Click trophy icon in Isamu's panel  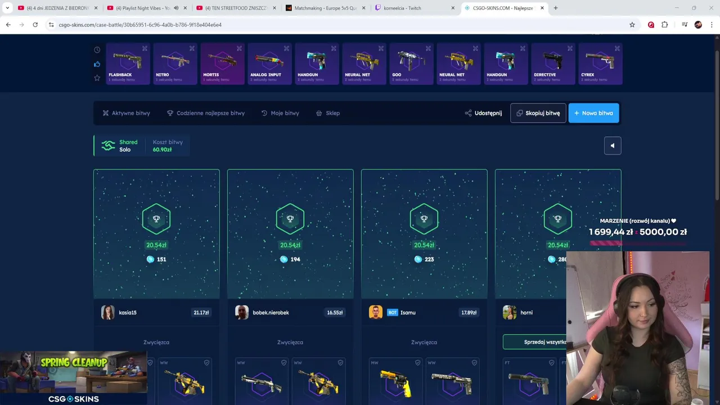coord(424,219)
